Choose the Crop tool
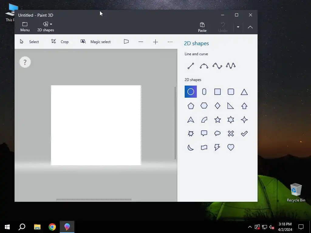This screenshot has height=233, width=311. point(60,42)
